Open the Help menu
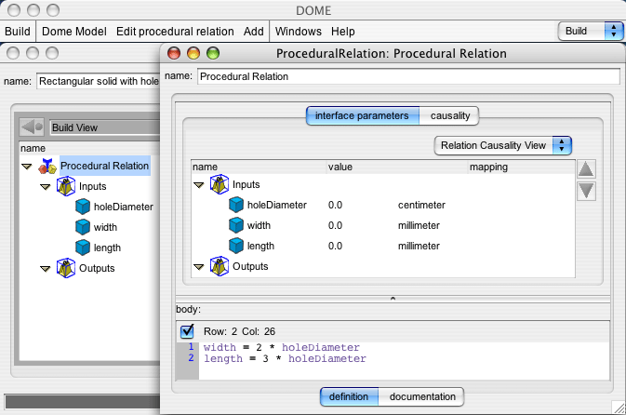Viewport: 626px width, 415px height. tap(343, 31)
